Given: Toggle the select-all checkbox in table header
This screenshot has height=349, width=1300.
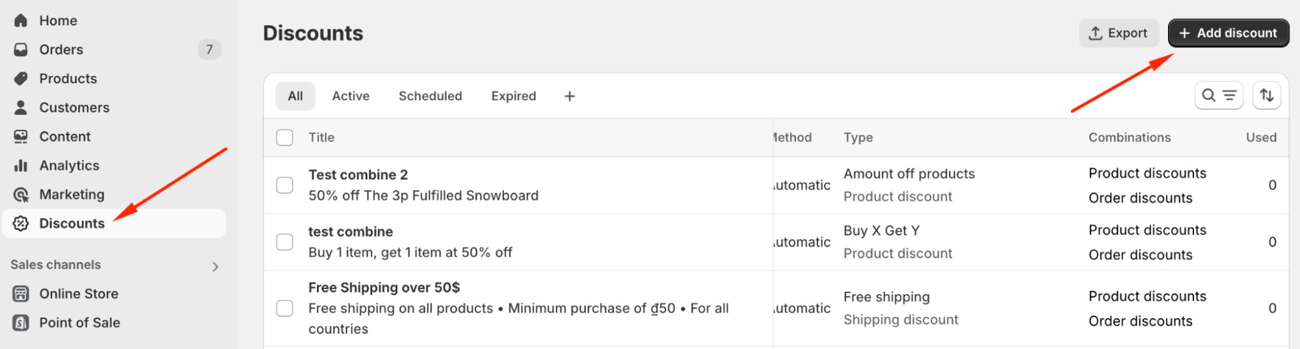Looking at the screenshot, I should 285,138.
